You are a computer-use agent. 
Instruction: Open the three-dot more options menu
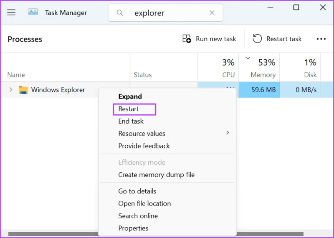coord(321,39)
